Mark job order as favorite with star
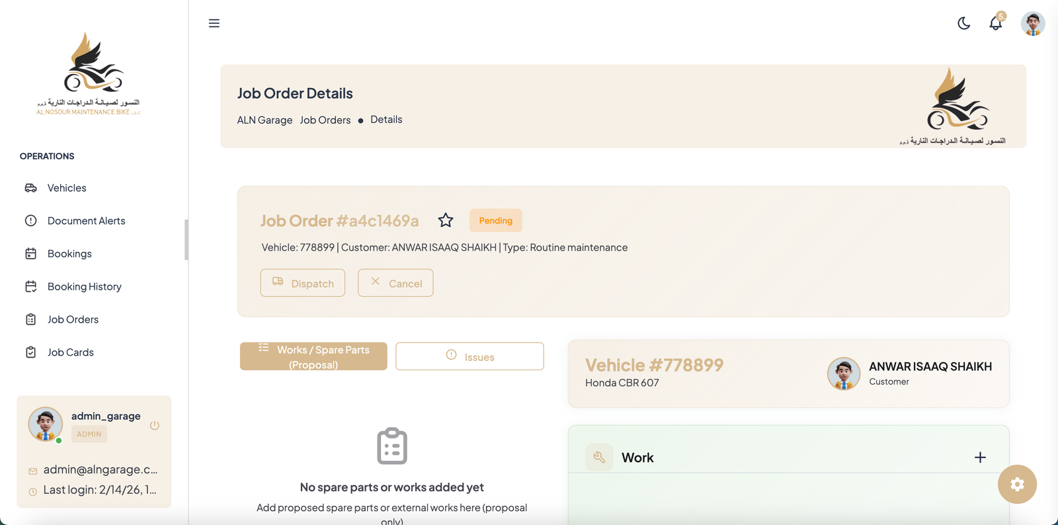 [x=446, y=220]
